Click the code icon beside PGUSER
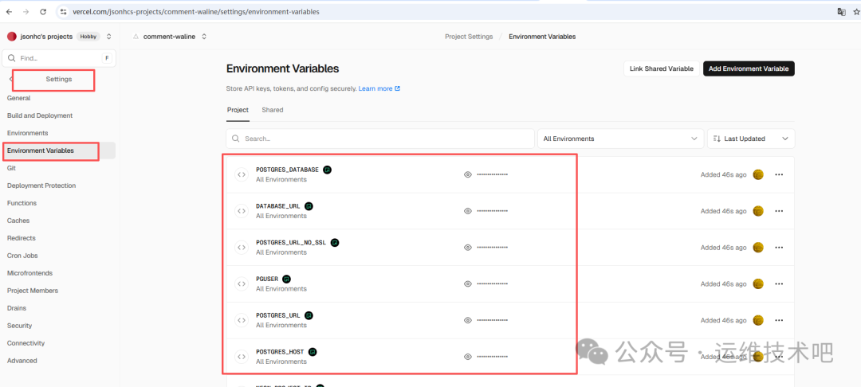This screenshot has height=387, width=861. pyautogui.click(x=241, y=284)
